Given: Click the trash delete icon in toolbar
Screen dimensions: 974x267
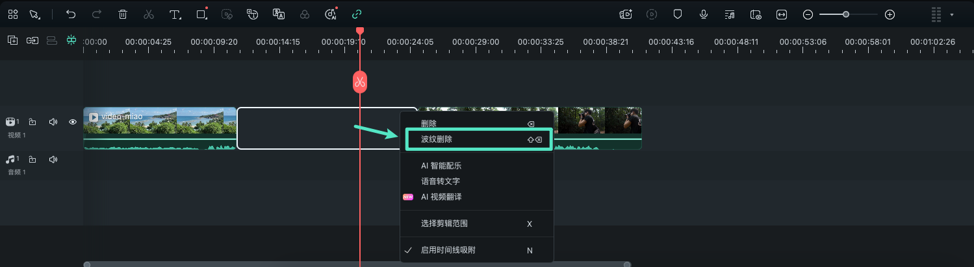Looking at the screenshot, I should [123, 14].
